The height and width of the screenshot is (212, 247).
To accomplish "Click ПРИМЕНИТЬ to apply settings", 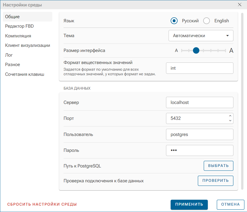I will click(189, 205).
